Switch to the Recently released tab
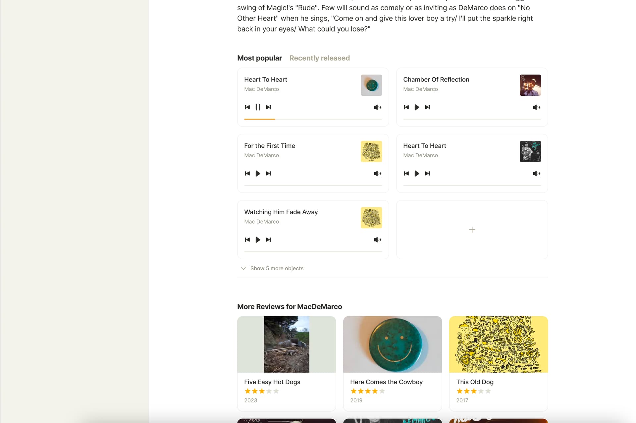Viewport: 636px width, 423px height. (x=319, y=58)
